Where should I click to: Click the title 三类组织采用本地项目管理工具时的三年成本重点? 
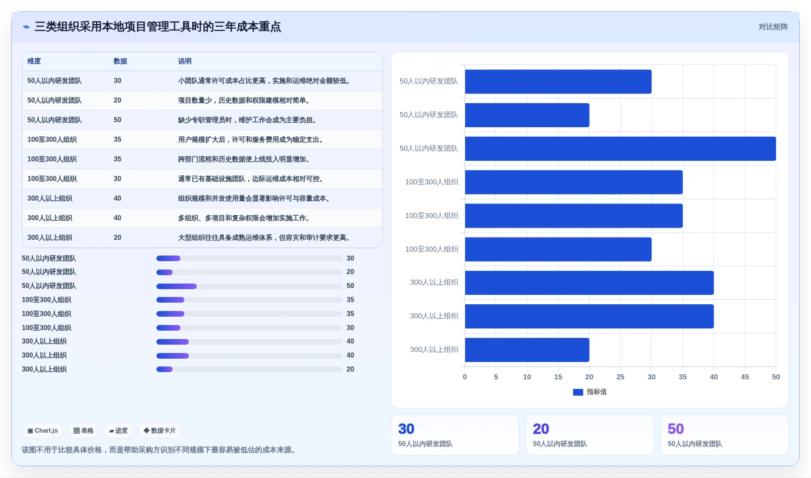(158, 27)
